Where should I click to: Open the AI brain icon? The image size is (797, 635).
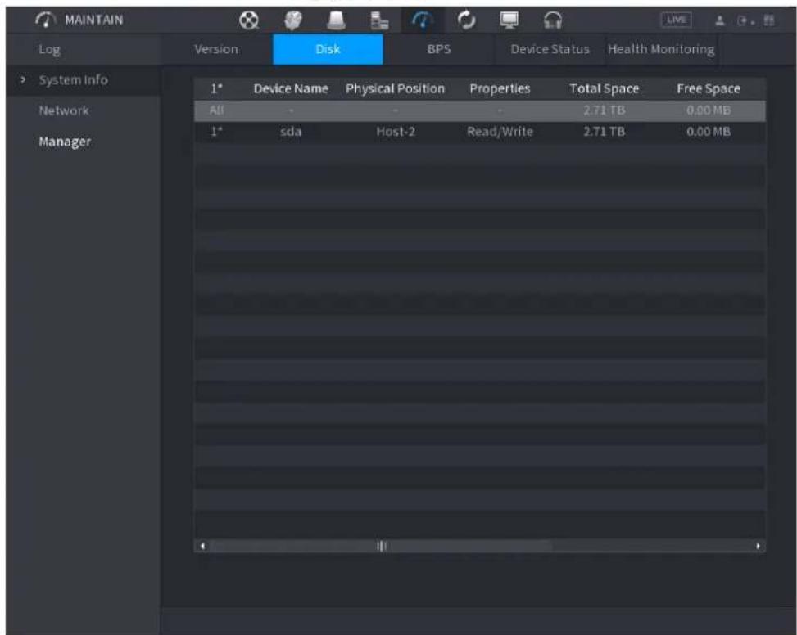click(292, 20)
